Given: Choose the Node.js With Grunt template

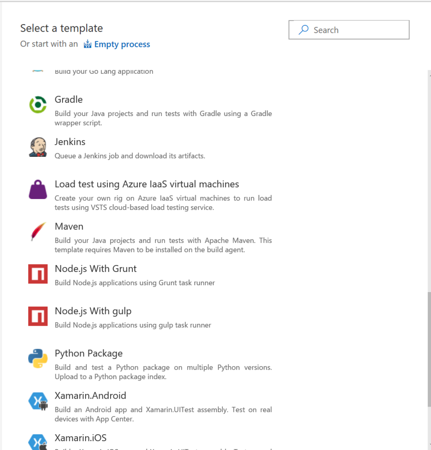Looking at the screenshot, I should (x=96, y=269).
